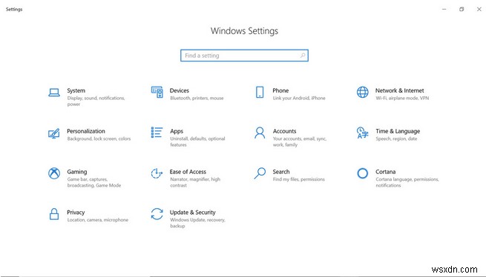Click 'Location, camera, microphone' description
The height and width of the screenshot is (277, 486).
tap(97, 220)
